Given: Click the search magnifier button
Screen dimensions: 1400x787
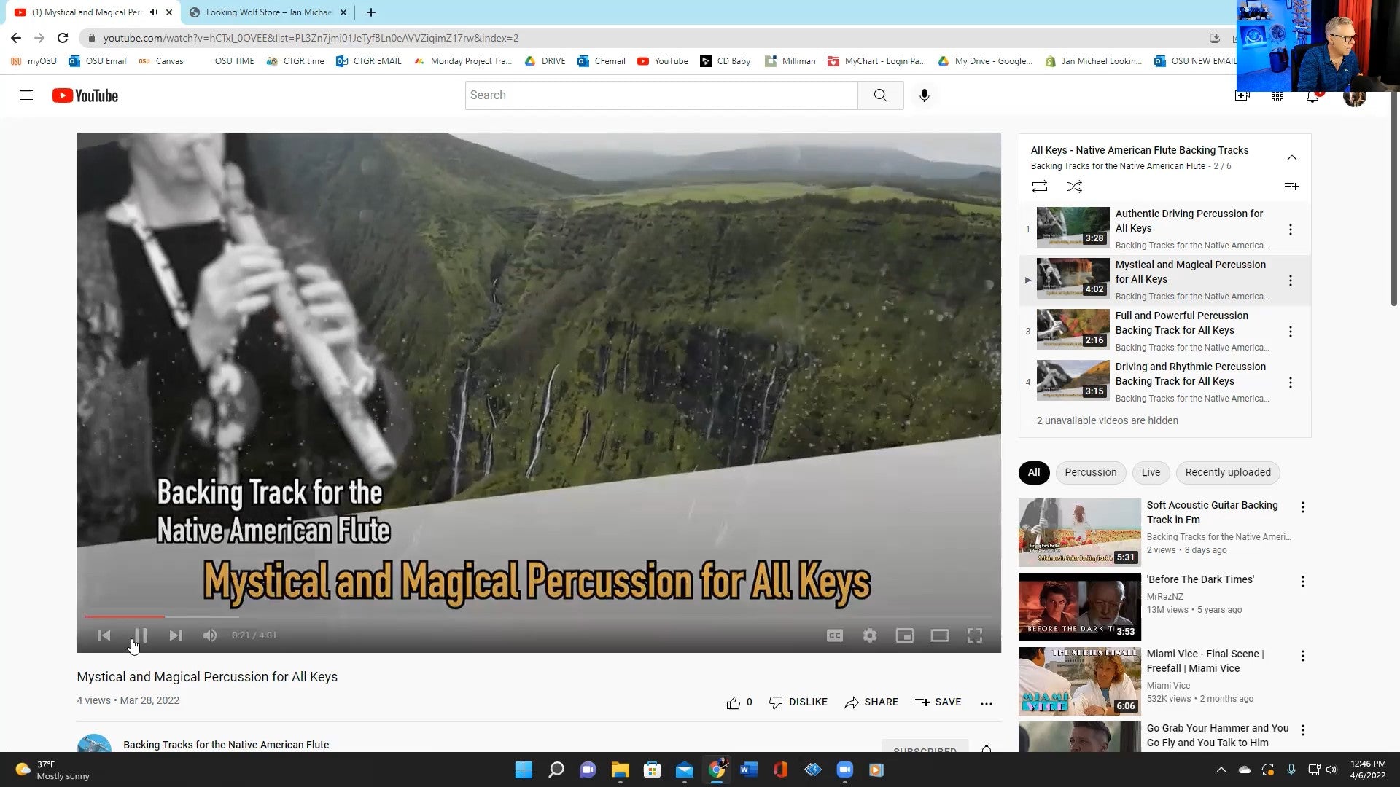Looking at the screenshot, I should pyautogui.click(x=880, y=95).
